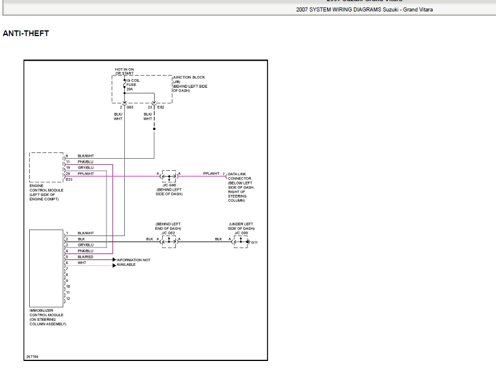The width and height of the screenshot is (496, 377).
Task: Click the "ANTI-THEFT" heading
Action: (26, 34)
